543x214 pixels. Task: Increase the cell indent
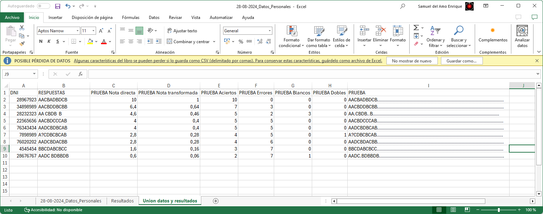pos(158,41)
